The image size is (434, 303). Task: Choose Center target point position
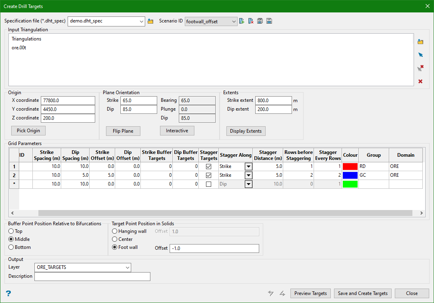click(x=115, y=239)
